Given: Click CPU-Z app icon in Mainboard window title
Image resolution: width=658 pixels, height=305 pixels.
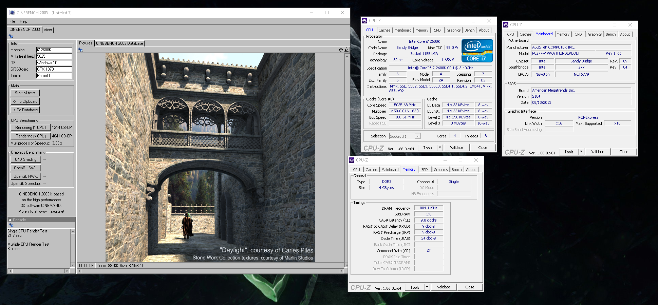Looking at the screenshot, I should (506, 25).
